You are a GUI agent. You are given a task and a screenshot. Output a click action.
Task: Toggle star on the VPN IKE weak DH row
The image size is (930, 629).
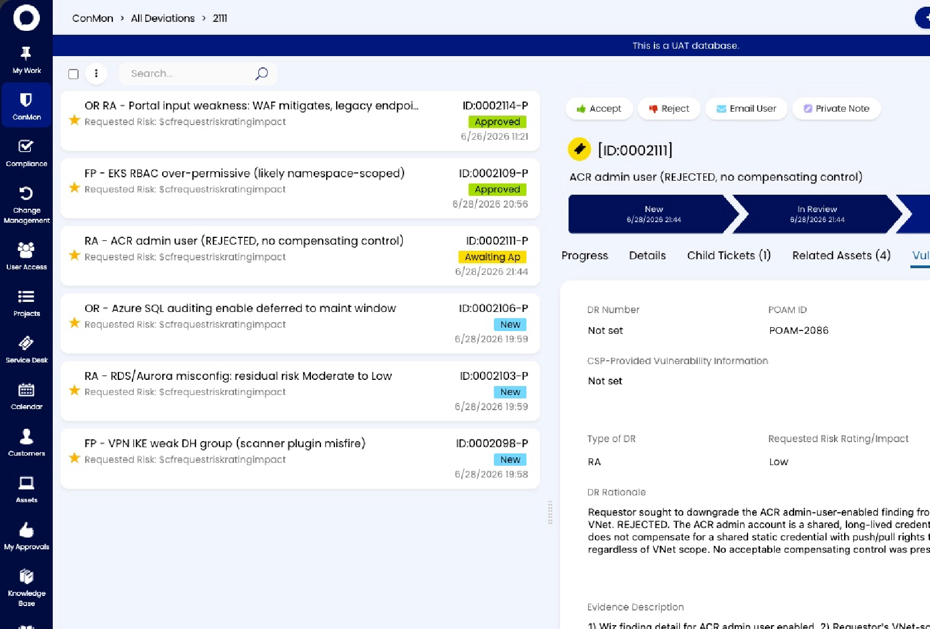pos(74,458)
